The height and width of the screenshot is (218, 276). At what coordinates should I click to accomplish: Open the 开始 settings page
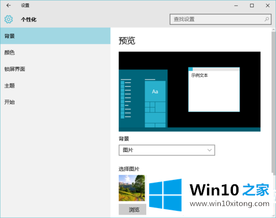coord(55,102)
